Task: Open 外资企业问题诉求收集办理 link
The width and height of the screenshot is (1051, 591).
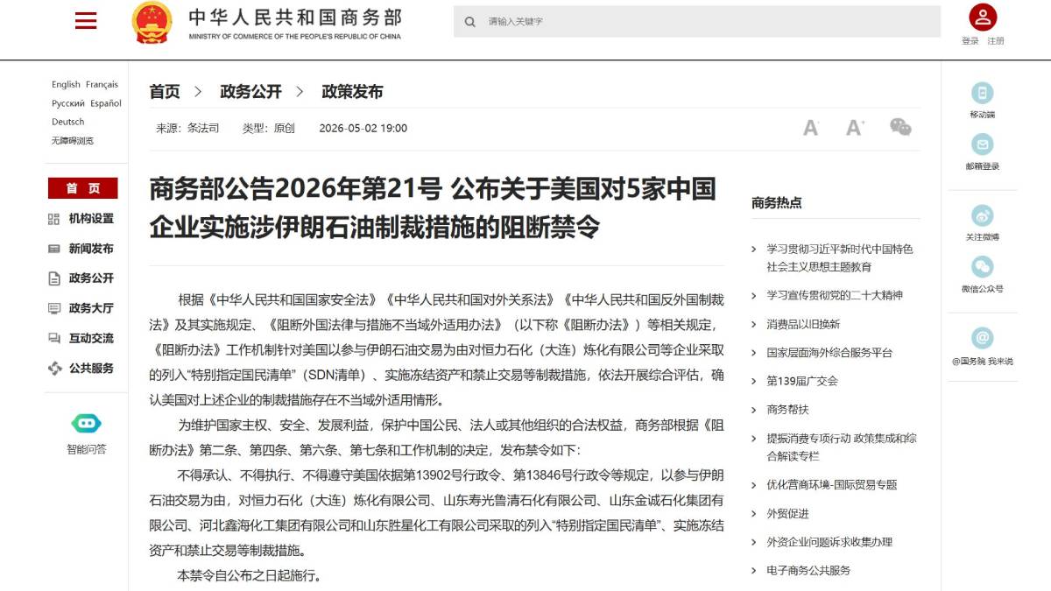Action: (x=829, y=542)
